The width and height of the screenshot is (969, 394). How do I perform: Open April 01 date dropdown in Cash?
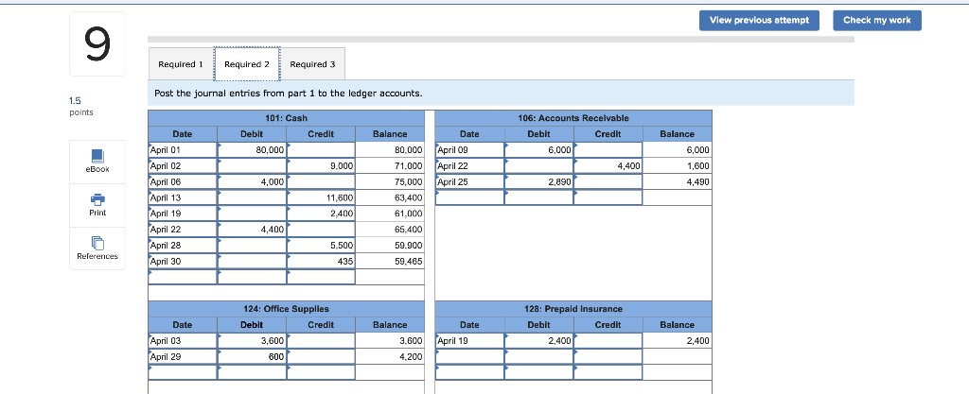(183, 150)
